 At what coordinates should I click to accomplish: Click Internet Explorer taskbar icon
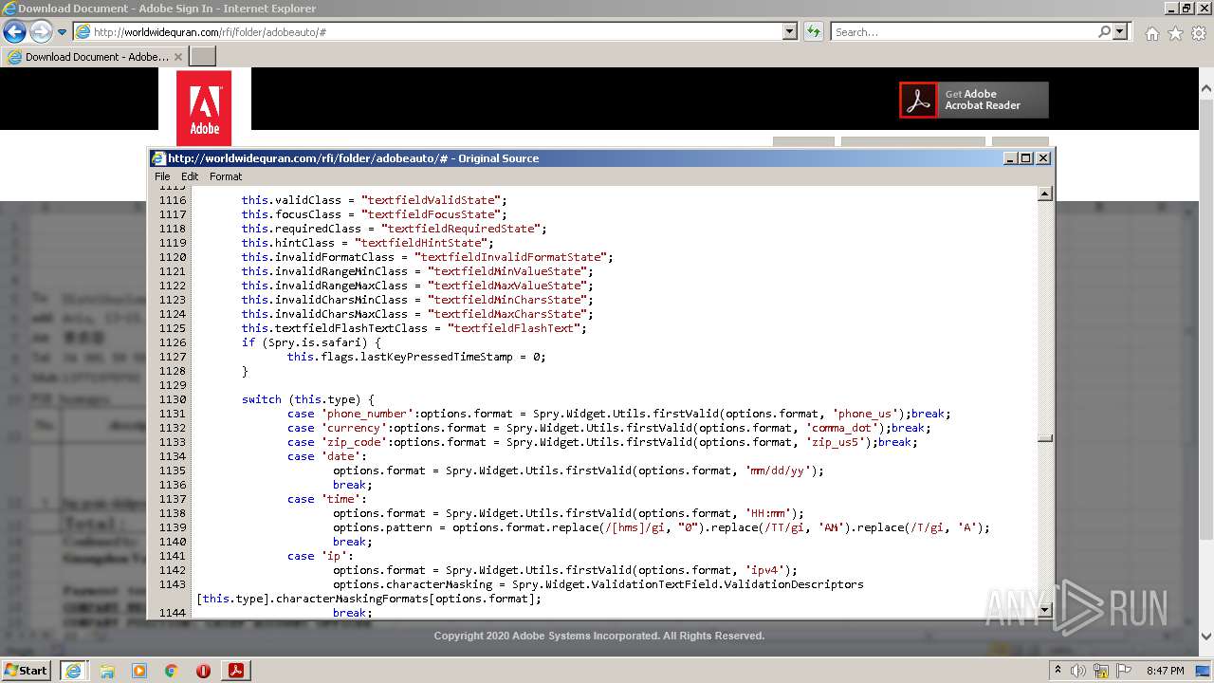pos(73,671)
